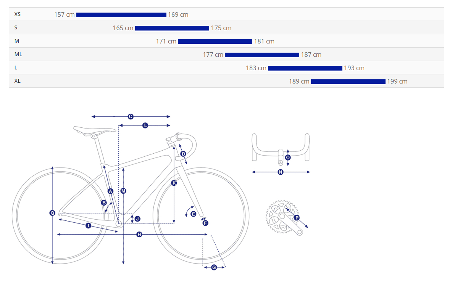Click the XL size height range bar
455x283 pixels.
(348, 82)
